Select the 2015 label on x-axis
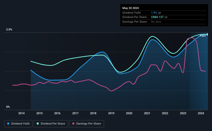212x131 pixels. pos(40,113)
